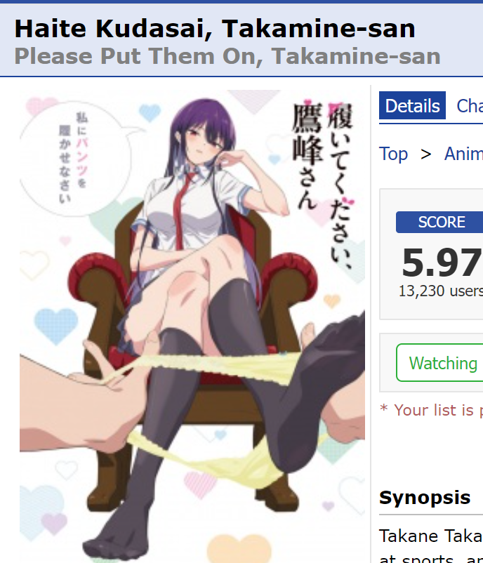Click the 13,230 users count

click(x=441, y=291)
